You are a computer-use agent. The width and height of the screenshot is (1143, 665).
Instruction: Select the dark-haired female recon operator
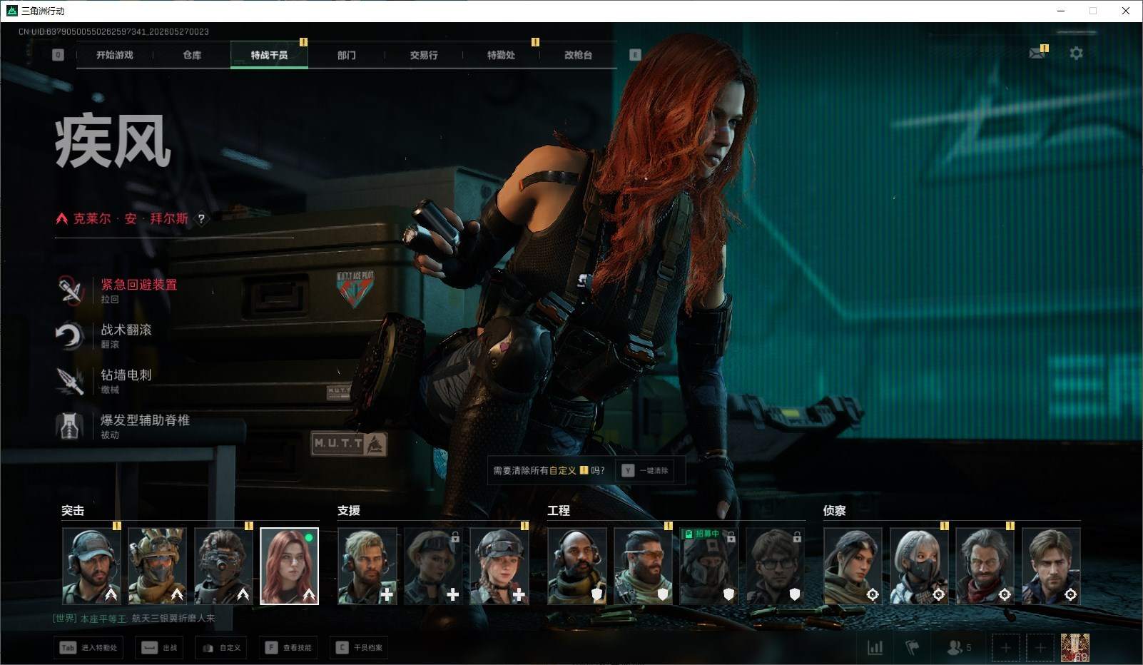point(853,566)
